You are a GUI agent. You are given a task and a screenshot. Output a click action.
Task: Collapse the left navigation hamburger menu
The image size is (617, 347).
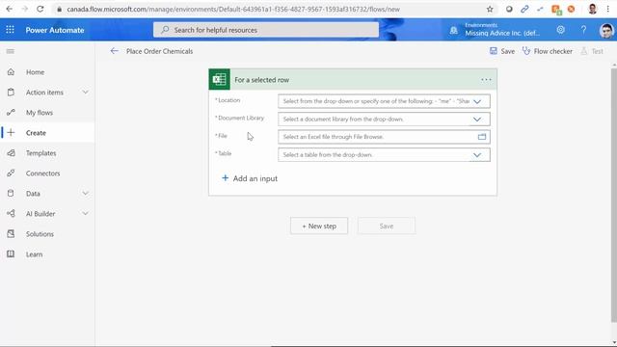tap(11, 51)
